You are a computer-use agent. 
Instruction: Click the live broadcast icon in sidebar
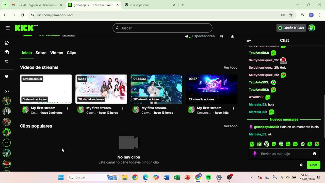7,91
